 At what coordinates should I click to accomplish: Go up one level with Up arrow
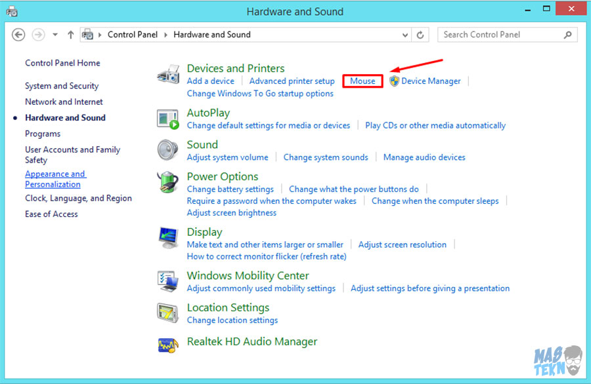click(71, 35)
